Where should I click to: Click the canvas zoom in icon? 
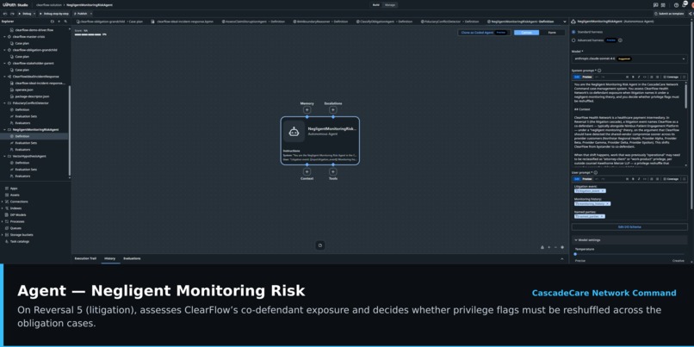(548, 247)
